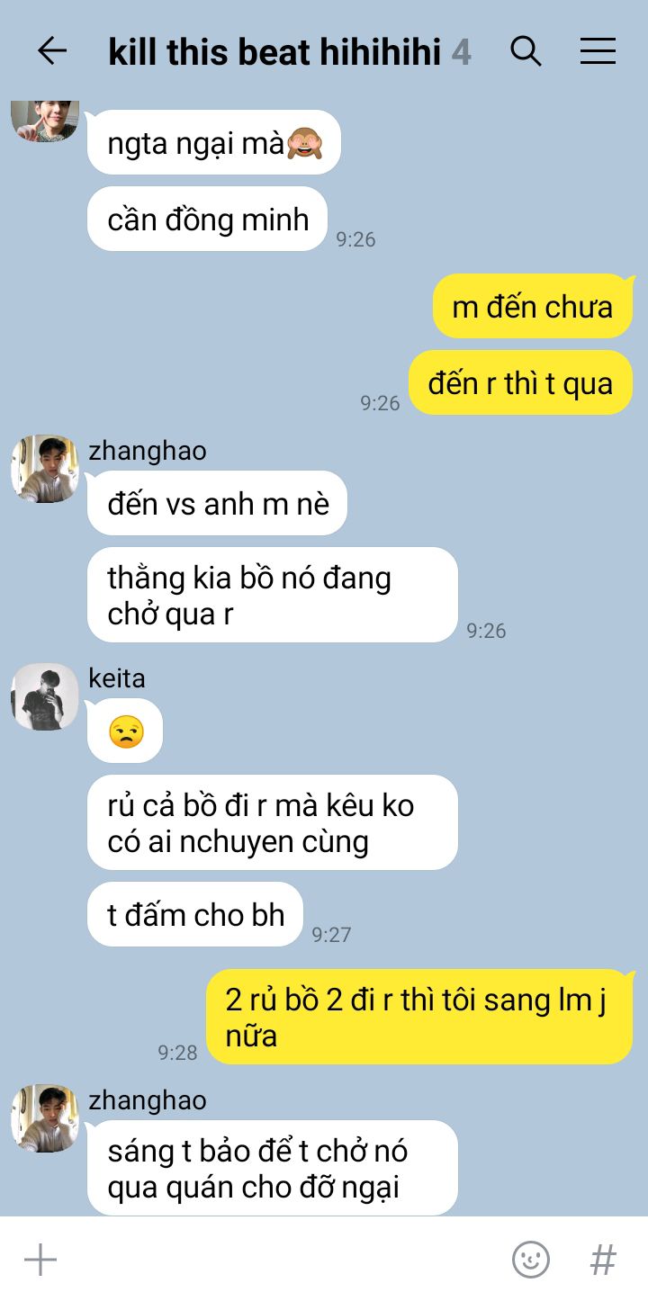The width and height of the screenshot is (648, 1310).
Task: Open keita's profile picture
Action: [45, 697]
